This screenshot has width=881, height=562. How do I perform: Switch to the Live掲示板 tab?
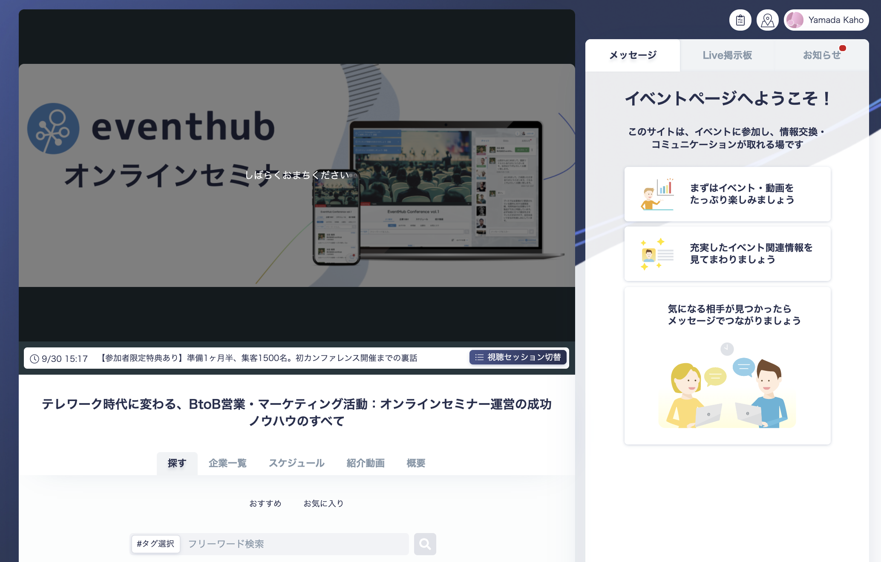point(727,55)
